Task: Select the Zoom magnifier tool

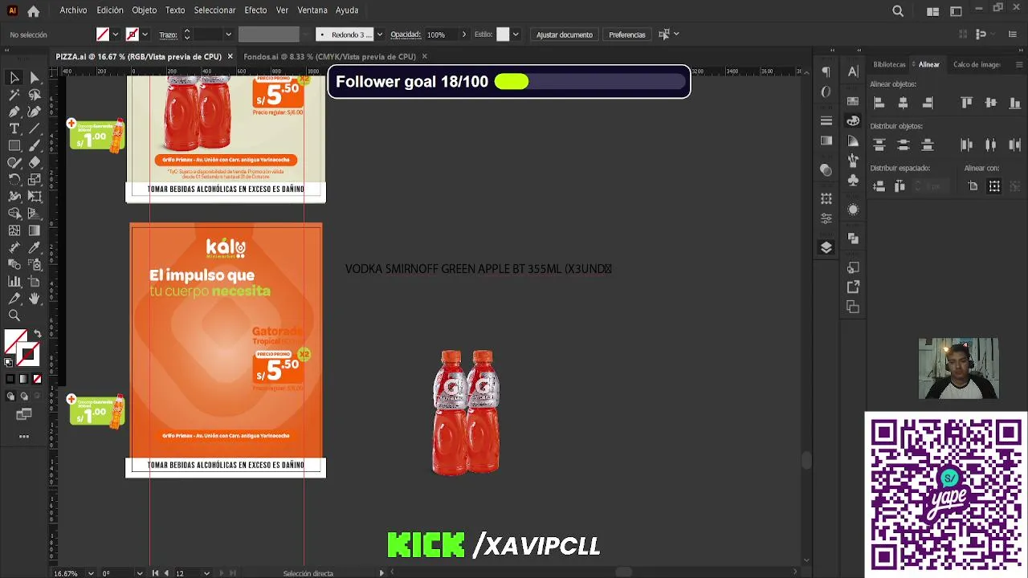Action: point(14,315)
